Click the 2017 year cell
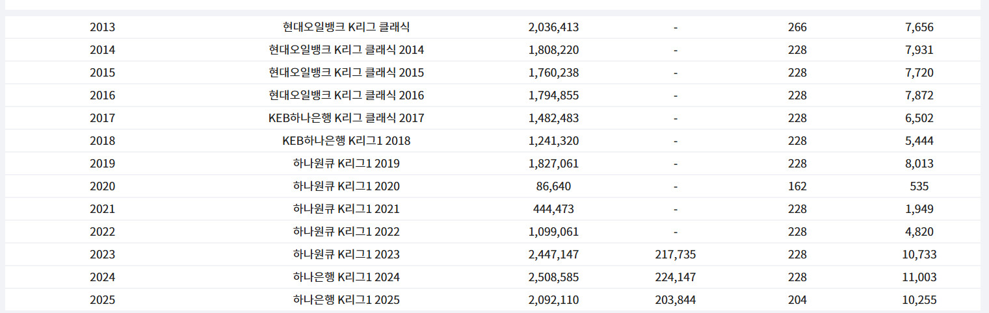Image resolution: width=989 pixels, height=313 pixels. (102, 118)
